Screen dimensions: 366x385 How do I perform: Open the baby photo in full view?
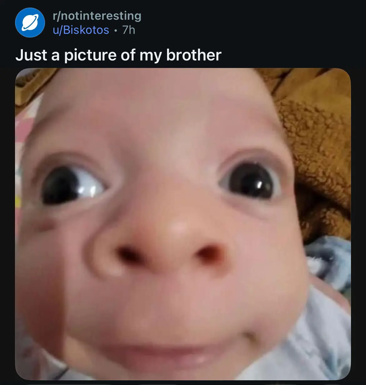tap(183, 224)
